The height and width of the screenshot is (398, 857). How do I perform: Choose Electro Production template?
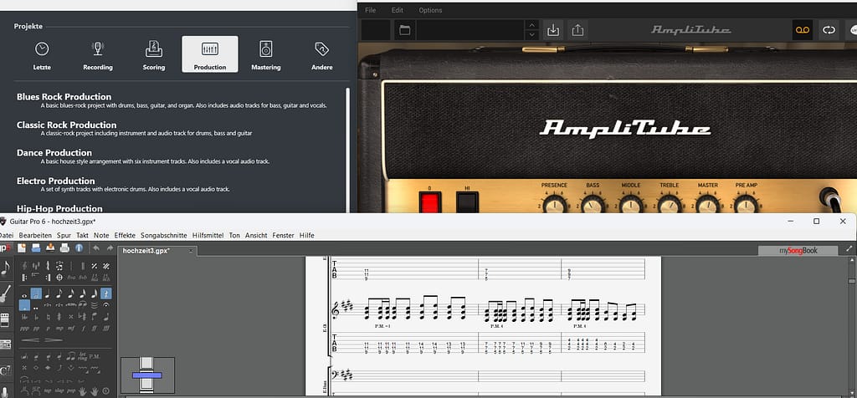123,185
